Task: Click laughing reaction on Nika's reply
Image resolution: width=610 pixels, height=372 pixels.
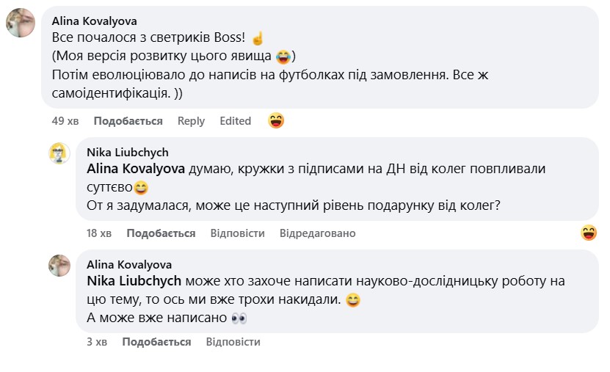Action: point(588,233)
